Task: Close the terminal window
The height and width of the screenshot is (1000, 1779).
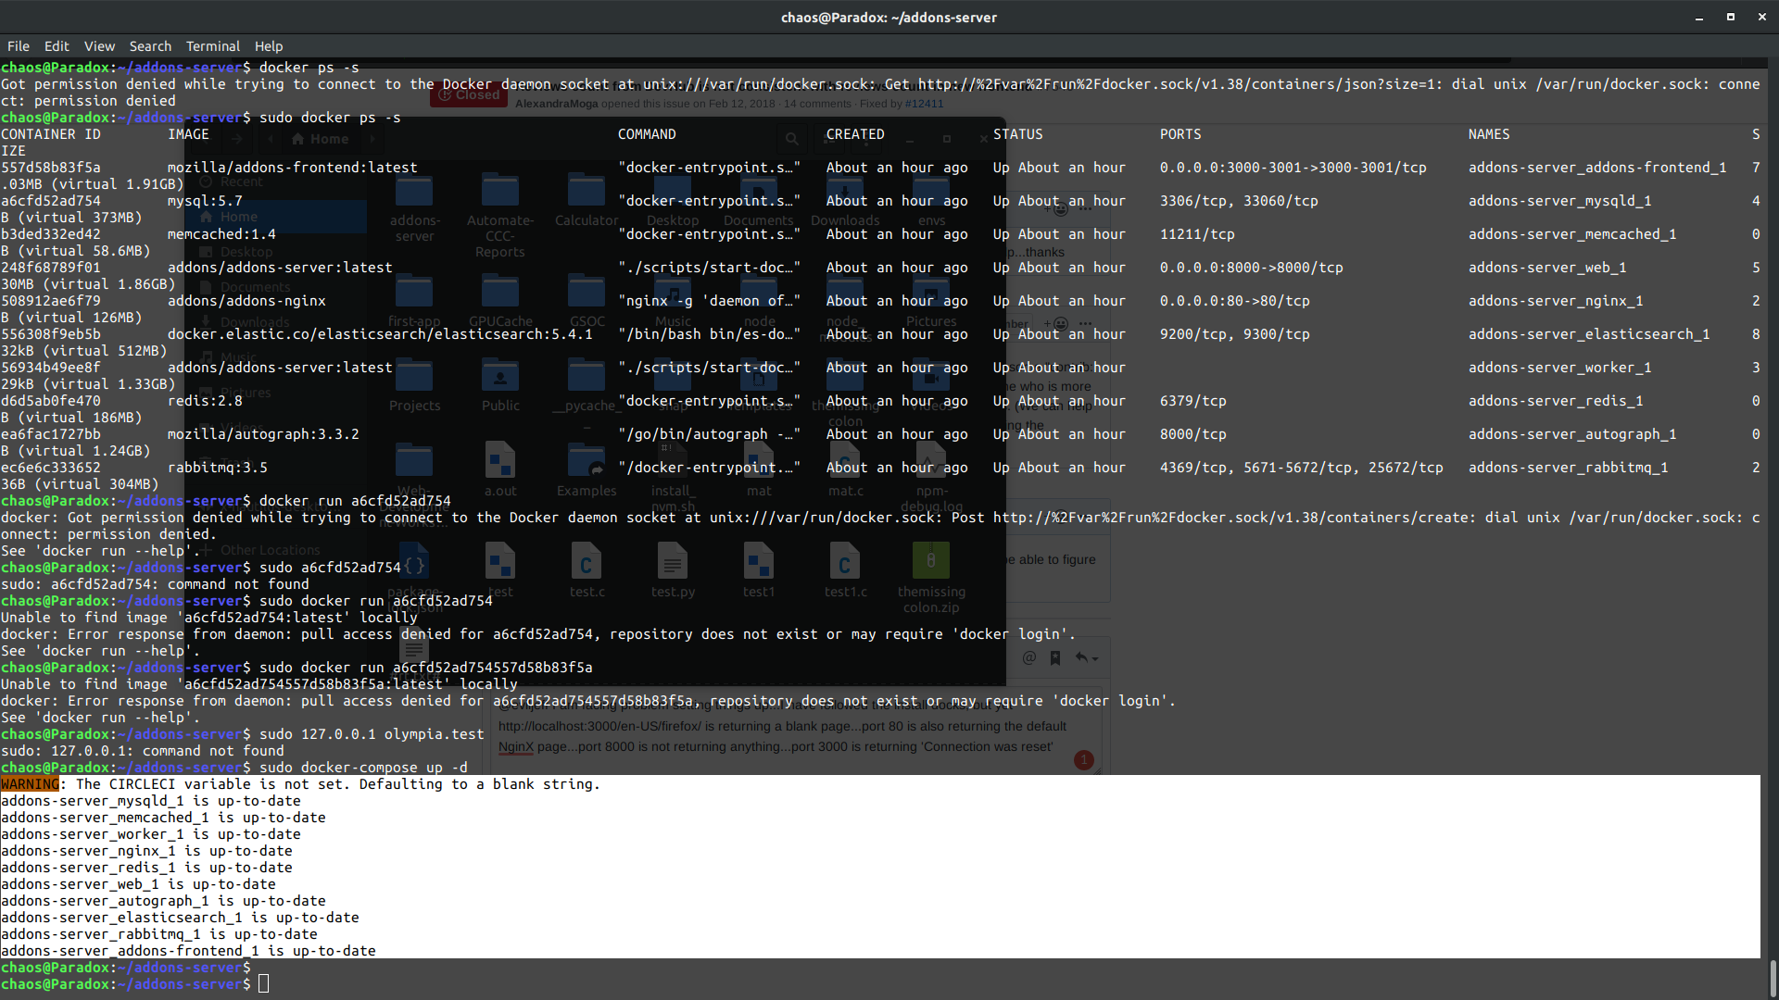Action: [x=1761, y=18]
